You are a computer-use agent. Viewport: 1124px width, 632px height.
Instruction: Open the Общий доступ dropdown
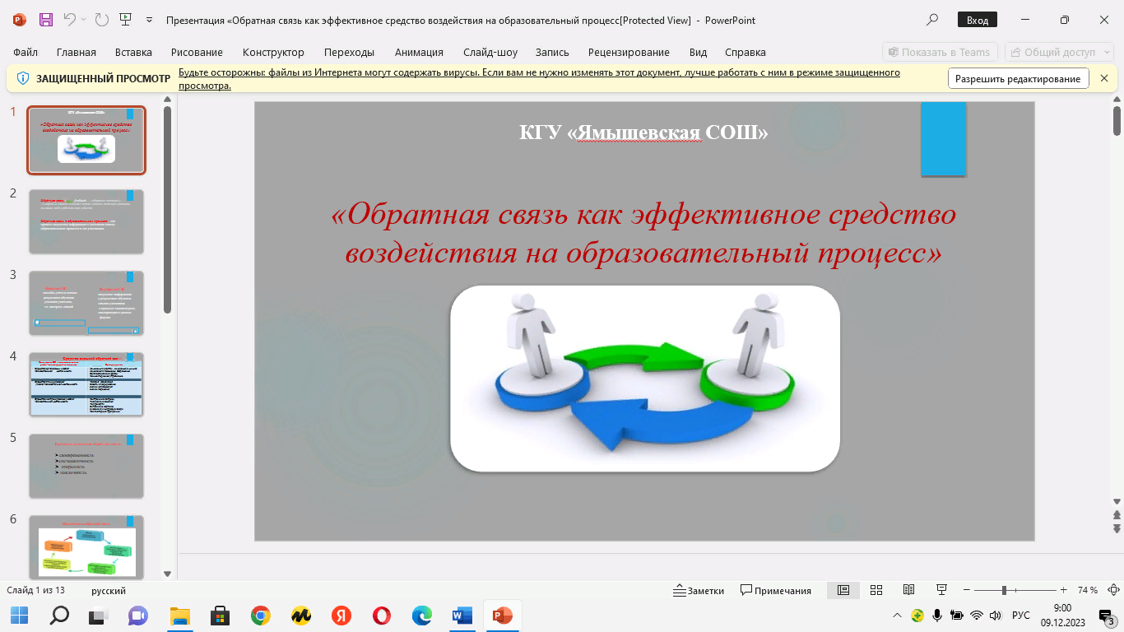click(1059, 52)
